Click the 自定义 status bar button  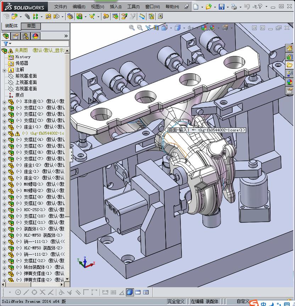coord(243,301)
